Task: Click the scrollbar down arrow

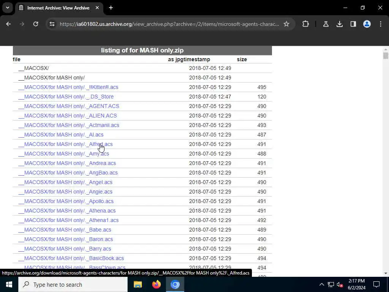Action: click(386, 273)
